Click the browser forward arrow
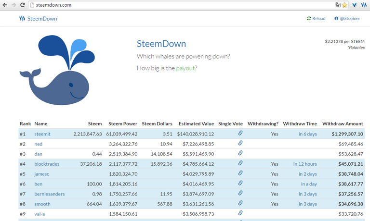Screen dimensions: 370x221 click(x=13, y=5)
